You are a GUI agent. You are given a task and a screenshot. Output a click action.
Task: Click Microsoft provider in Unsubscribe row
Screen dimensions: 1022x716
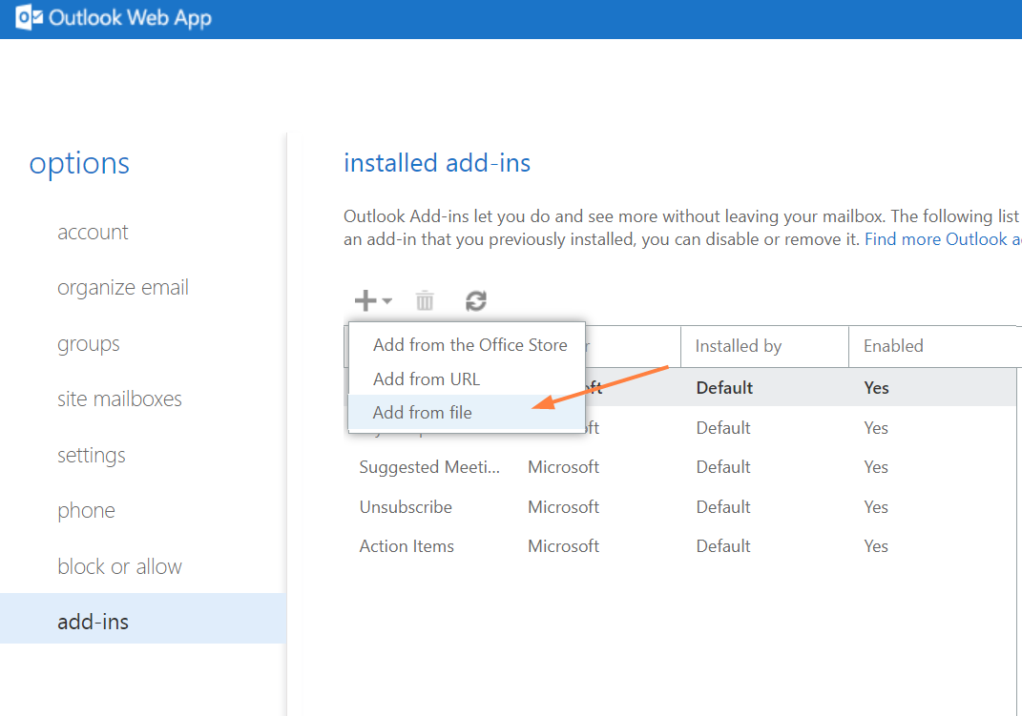point(563,507)
